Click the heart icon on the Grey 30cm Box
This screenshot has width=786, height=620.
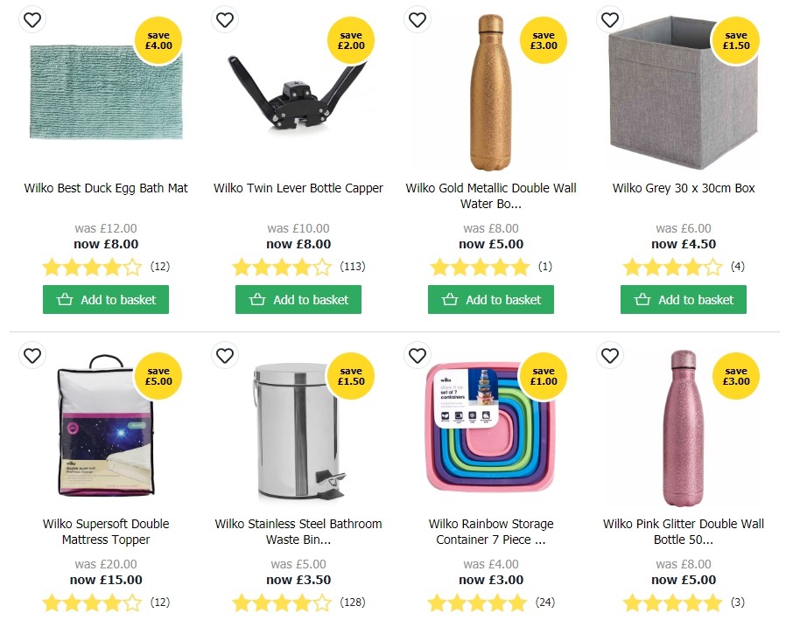coord(610,19)
